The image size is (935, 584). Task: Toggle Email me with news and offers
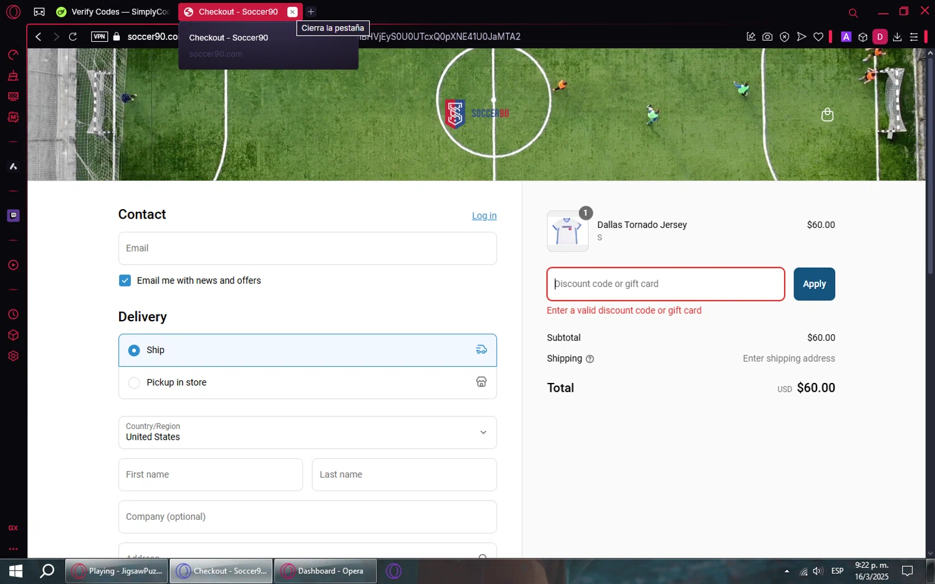125,281
